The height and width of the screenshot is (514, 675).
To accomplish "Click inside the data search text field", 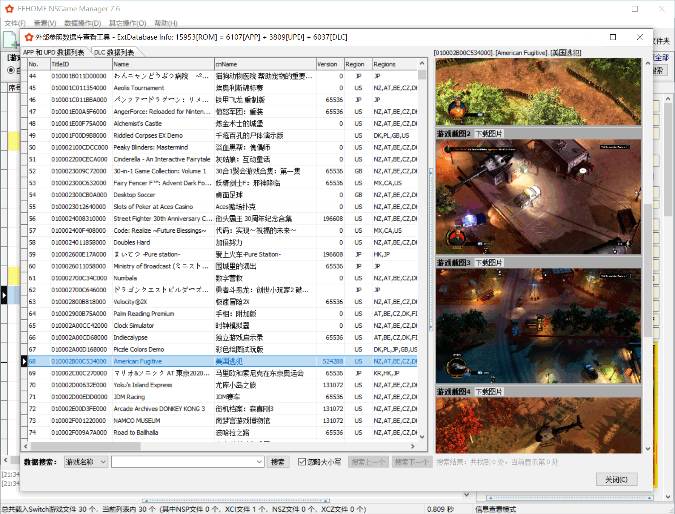I will point(183,462).
